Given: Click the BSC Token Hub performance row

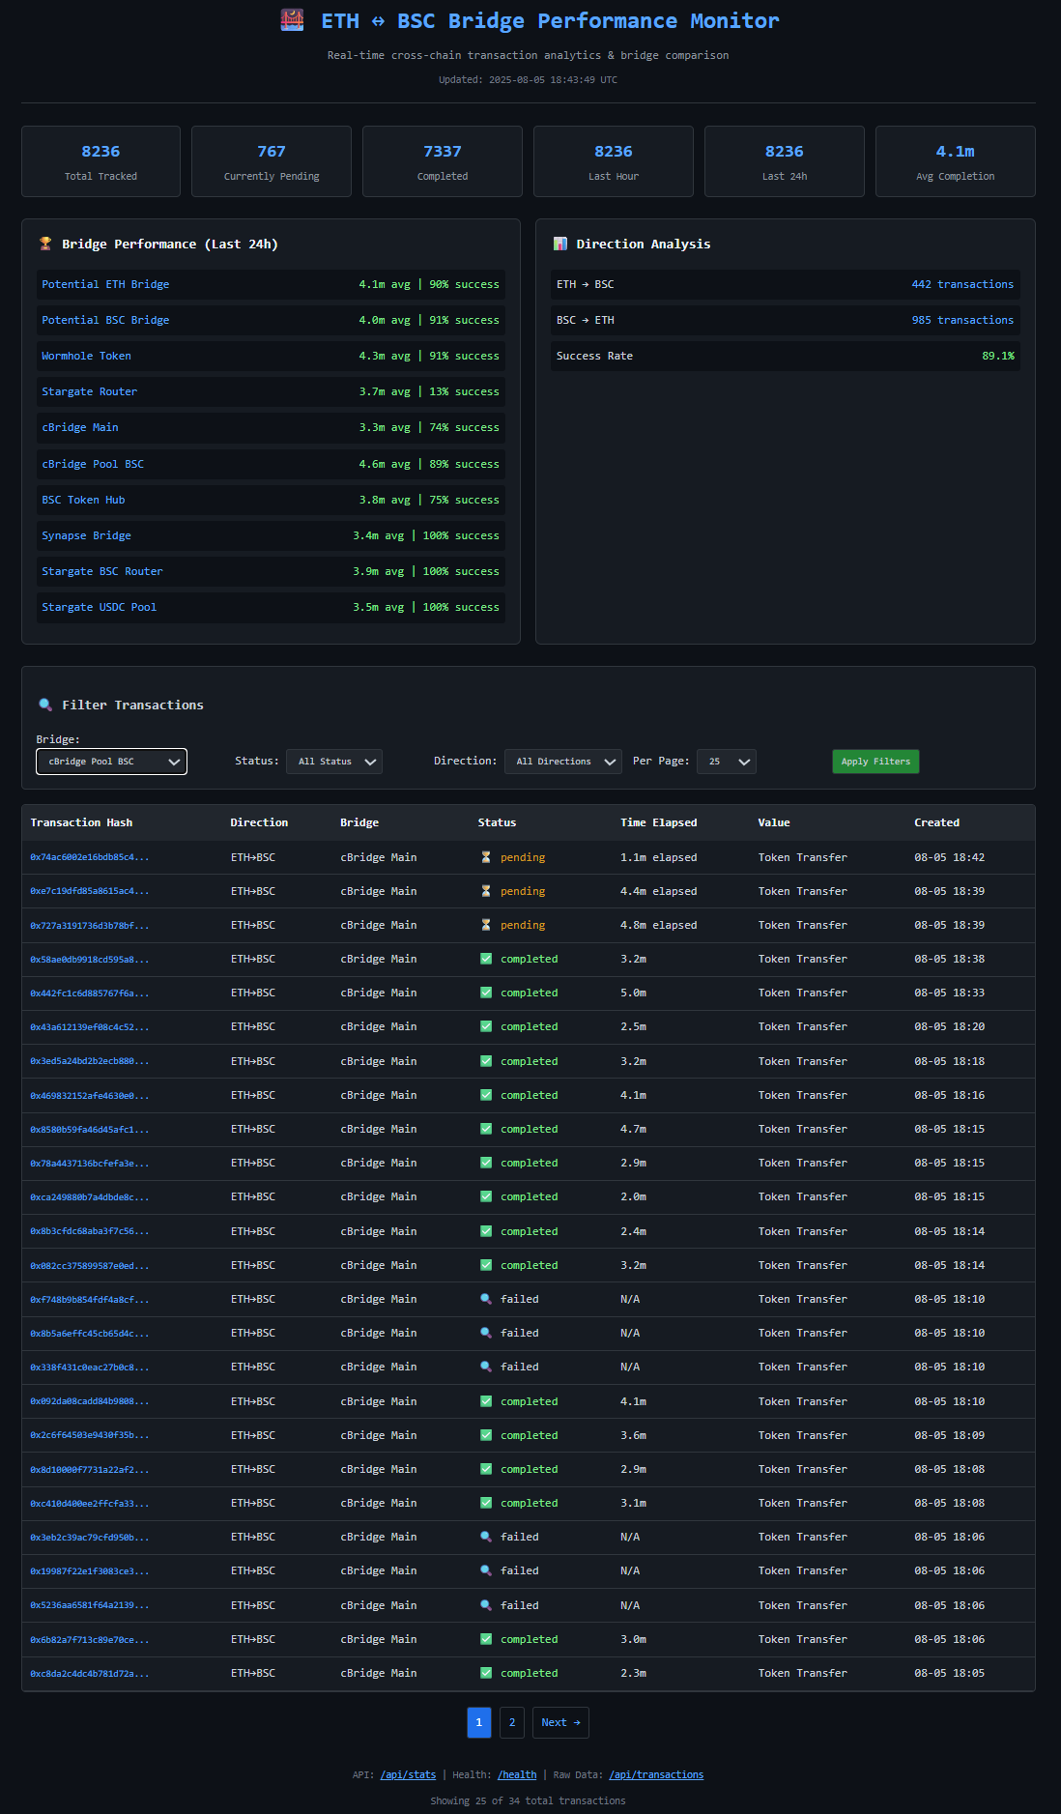Looking at the screenshot, I should [271, 500].
